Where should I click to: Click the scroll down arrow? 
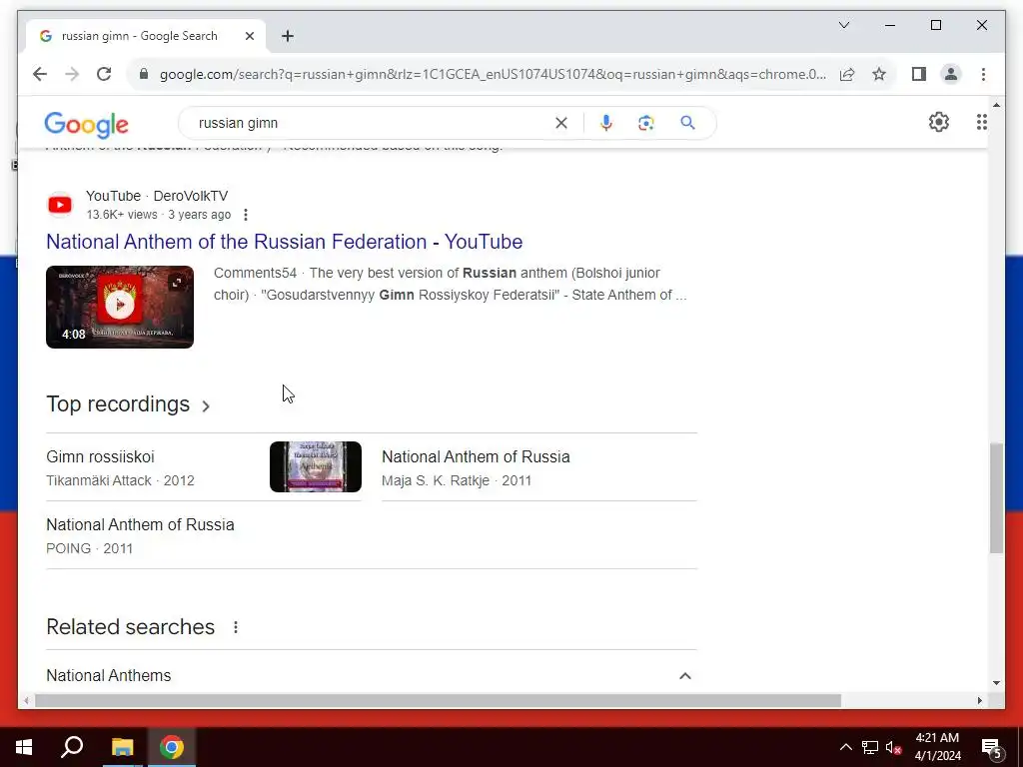pos(996,683)
